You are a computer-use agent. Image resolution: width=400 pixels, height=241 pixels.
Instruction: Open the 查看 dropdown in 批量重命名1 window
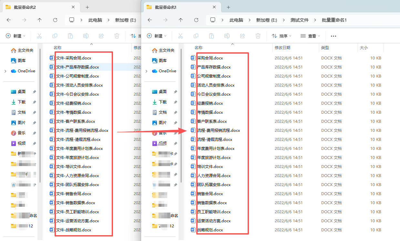pos(310,36)
